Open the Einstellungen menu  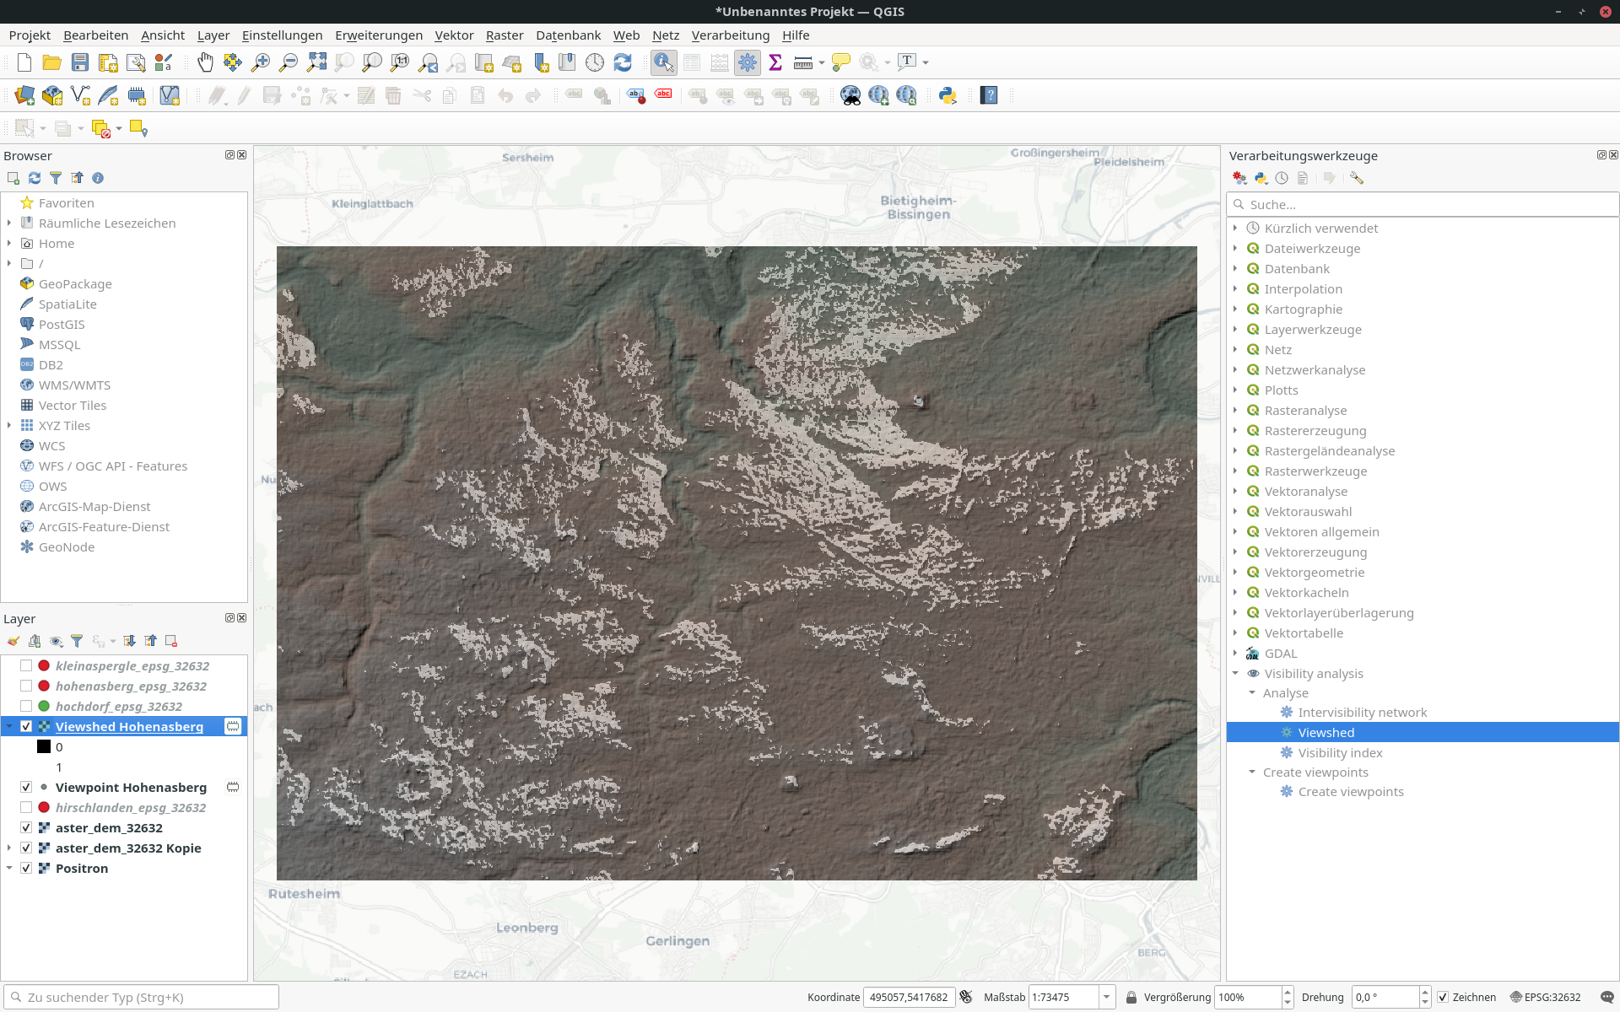(x=282, y=35)
